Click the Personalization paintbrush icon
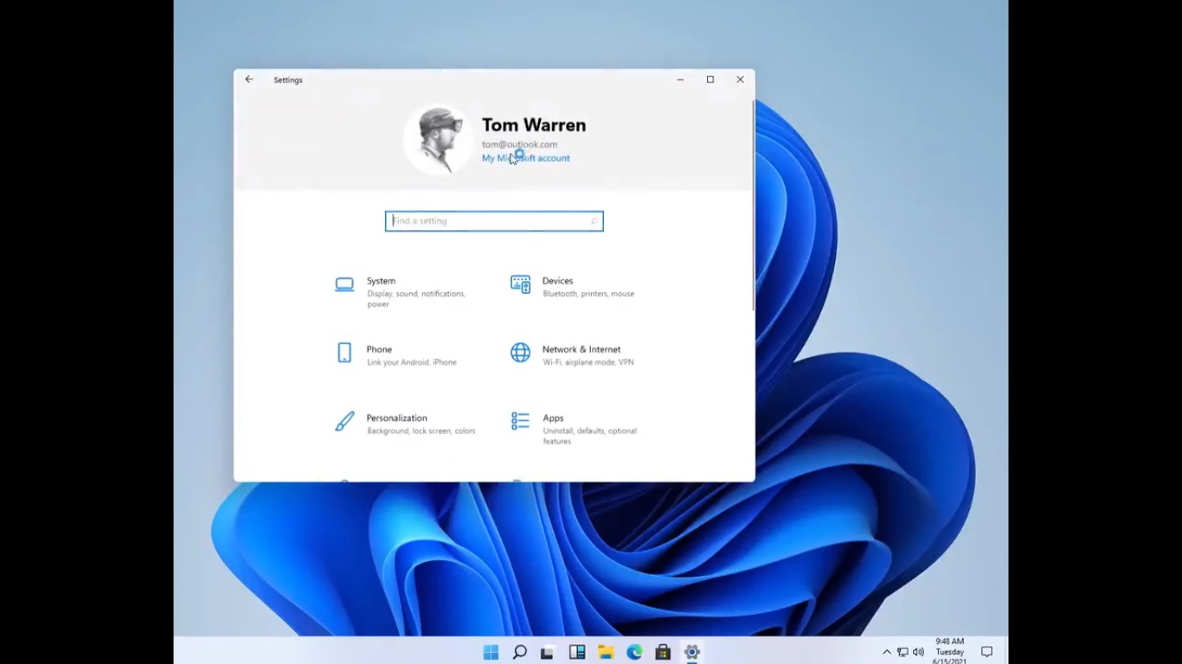Image resolution: width=1182 pixels, height=664 pixels. pos(344,421)
